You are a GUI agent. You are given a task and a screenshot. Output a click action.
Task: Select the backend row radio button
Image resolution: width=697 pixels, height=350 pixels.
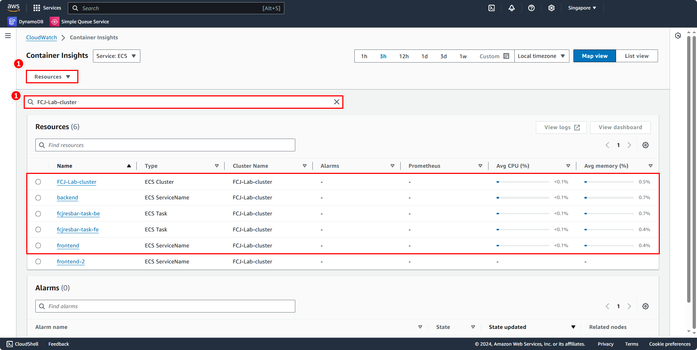click(x=38, y=198)
